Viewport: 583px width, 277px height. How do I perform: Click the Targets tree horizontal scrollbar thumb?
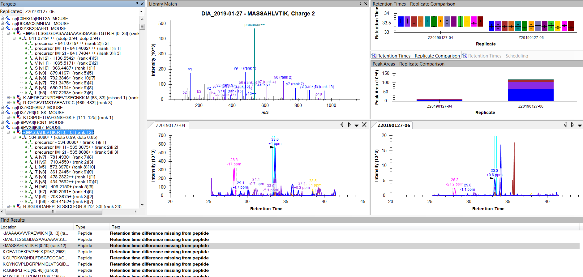[x=54, y=211]
